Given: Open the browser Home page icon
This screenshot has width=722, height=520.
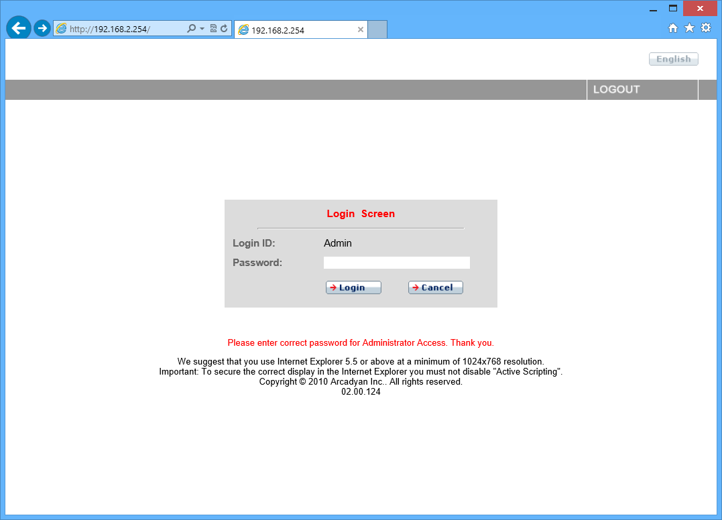Looking at the screenshot, I should pos(673,28).
